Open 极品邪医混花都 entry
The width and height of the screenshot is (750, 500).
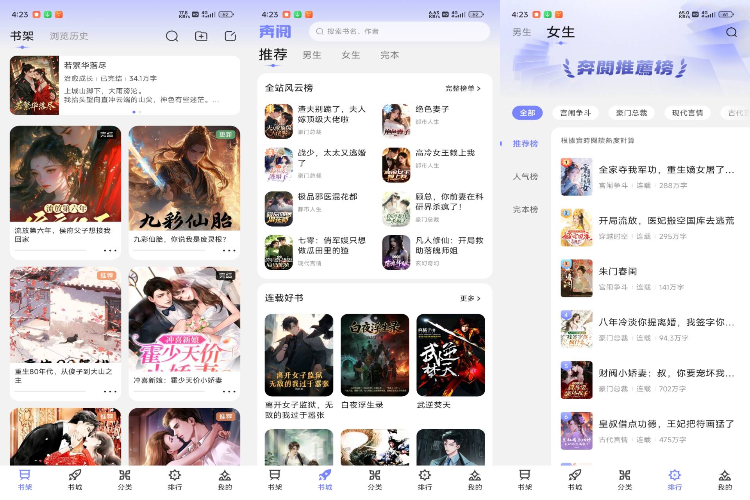point(316,209)
